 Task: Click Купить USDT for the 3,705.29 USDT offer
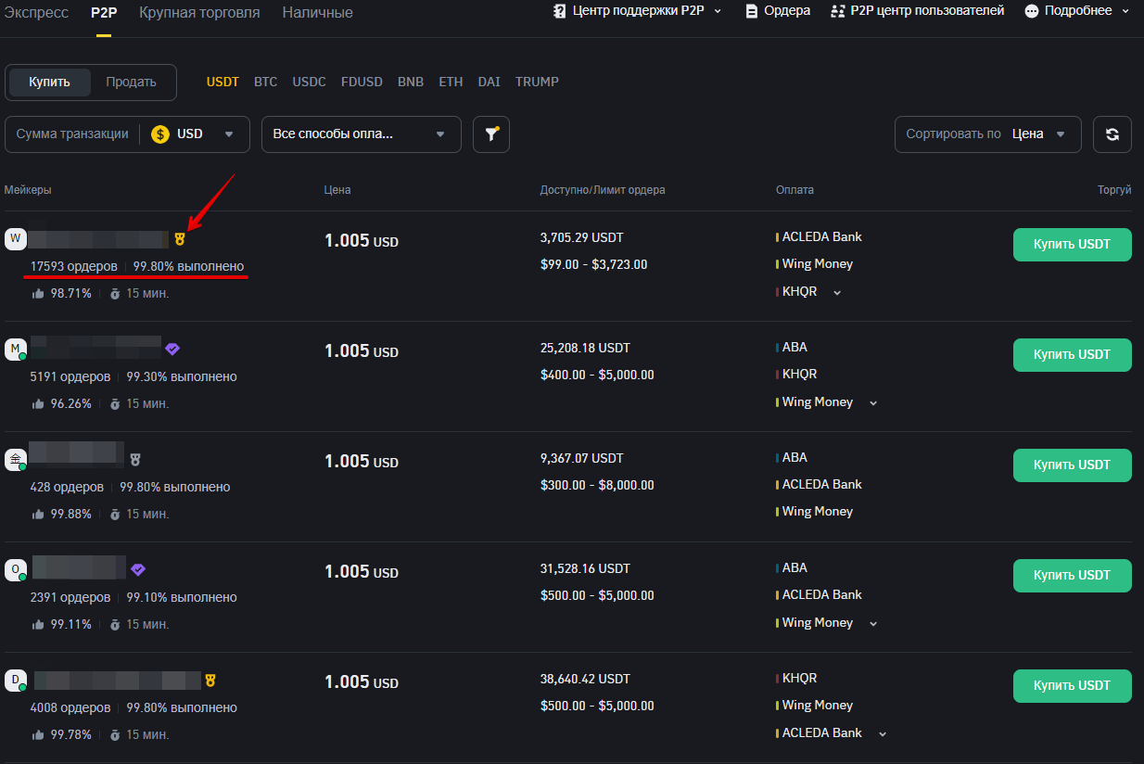point(1072,245)
